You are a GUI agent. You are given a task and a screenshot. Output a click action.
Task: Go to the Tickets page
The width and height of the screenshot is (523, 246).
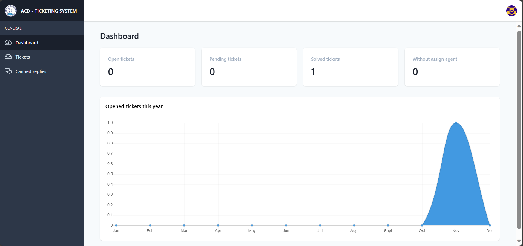click(23, 57)
